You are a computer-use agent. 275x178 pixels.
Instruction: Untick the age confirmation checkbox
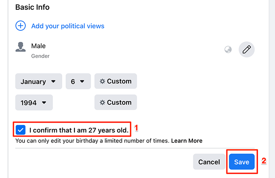pyautogui.click(x=20, y=130)
